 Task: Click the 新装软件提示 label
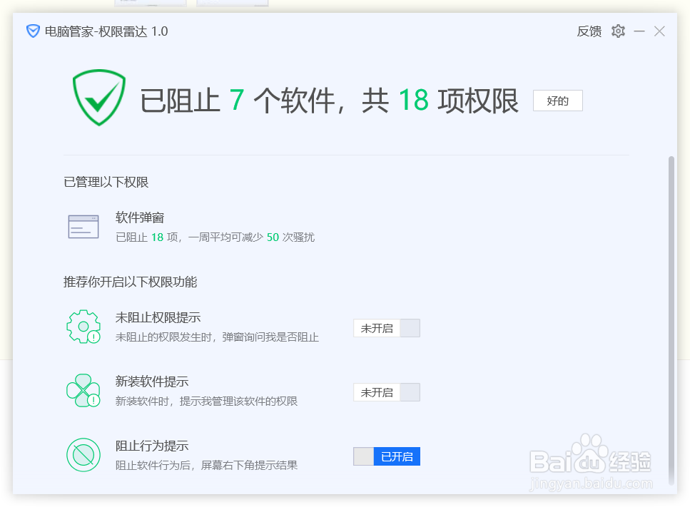pos(152,381)
